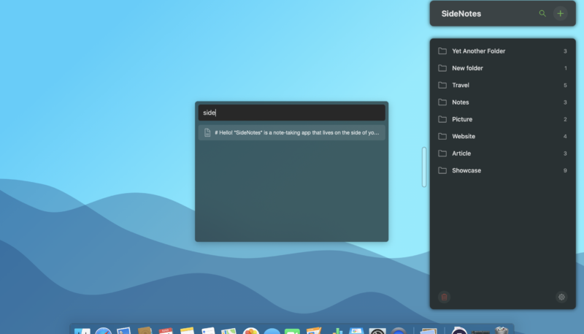Screen dimensions: 584x334
Task: Open SideNotes settings gear
Action: coord(561,297)
